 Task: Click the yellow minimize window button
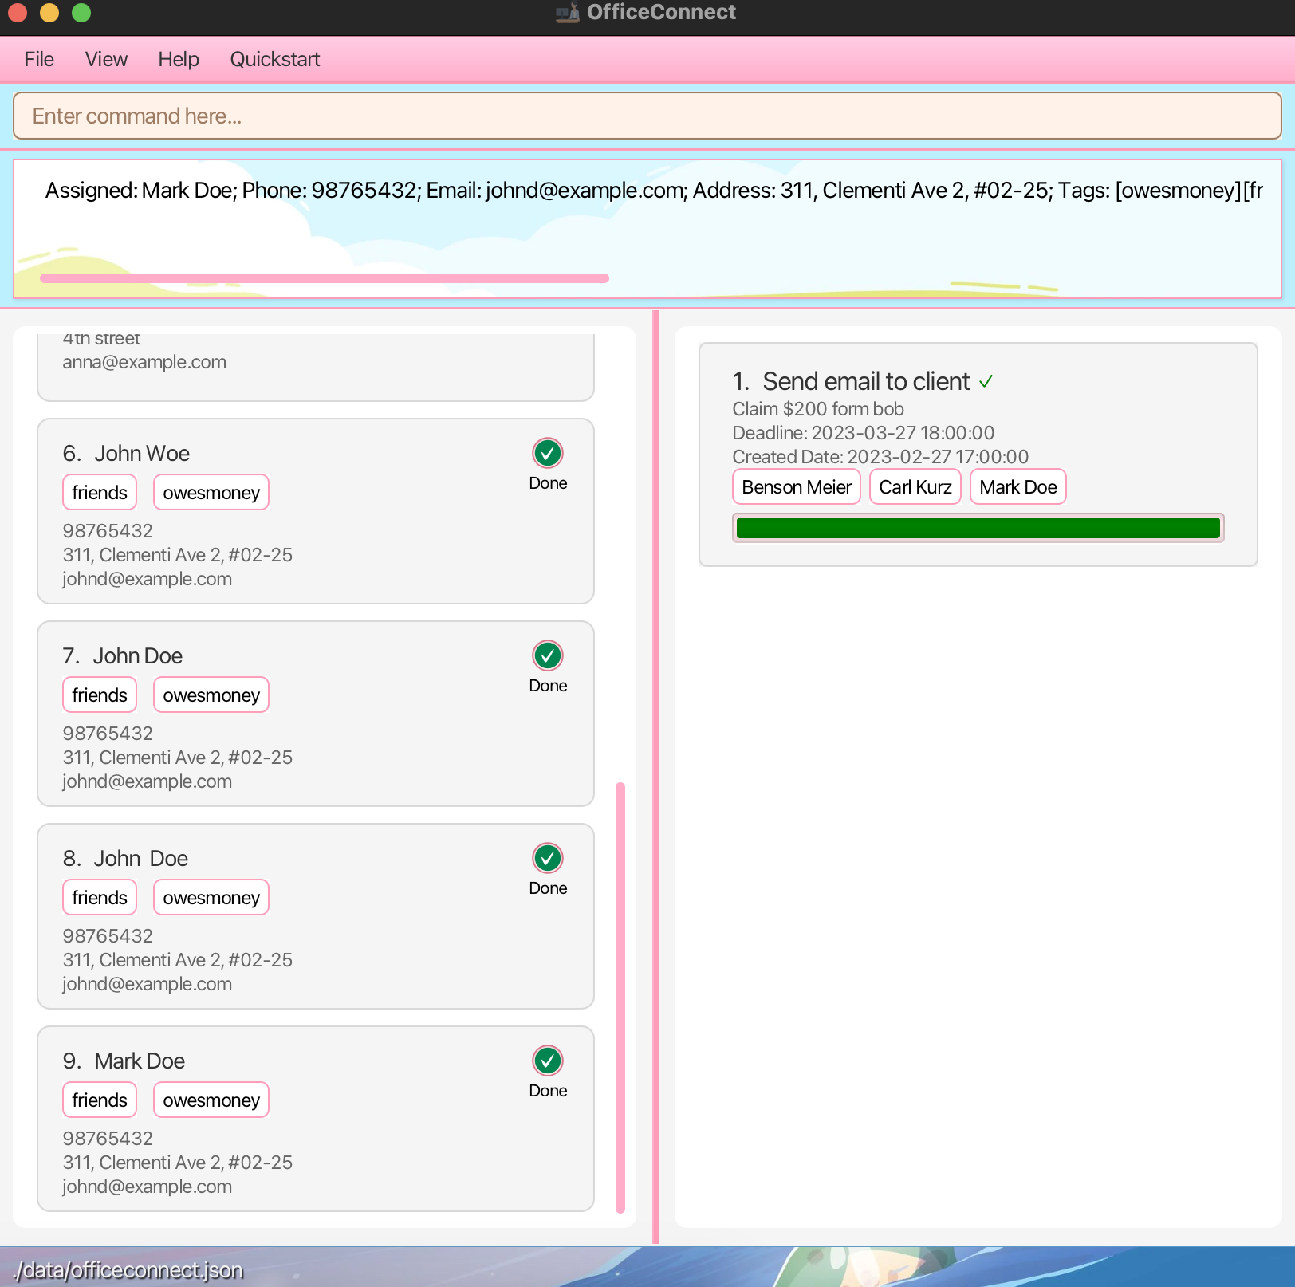[x=49, y=13]
